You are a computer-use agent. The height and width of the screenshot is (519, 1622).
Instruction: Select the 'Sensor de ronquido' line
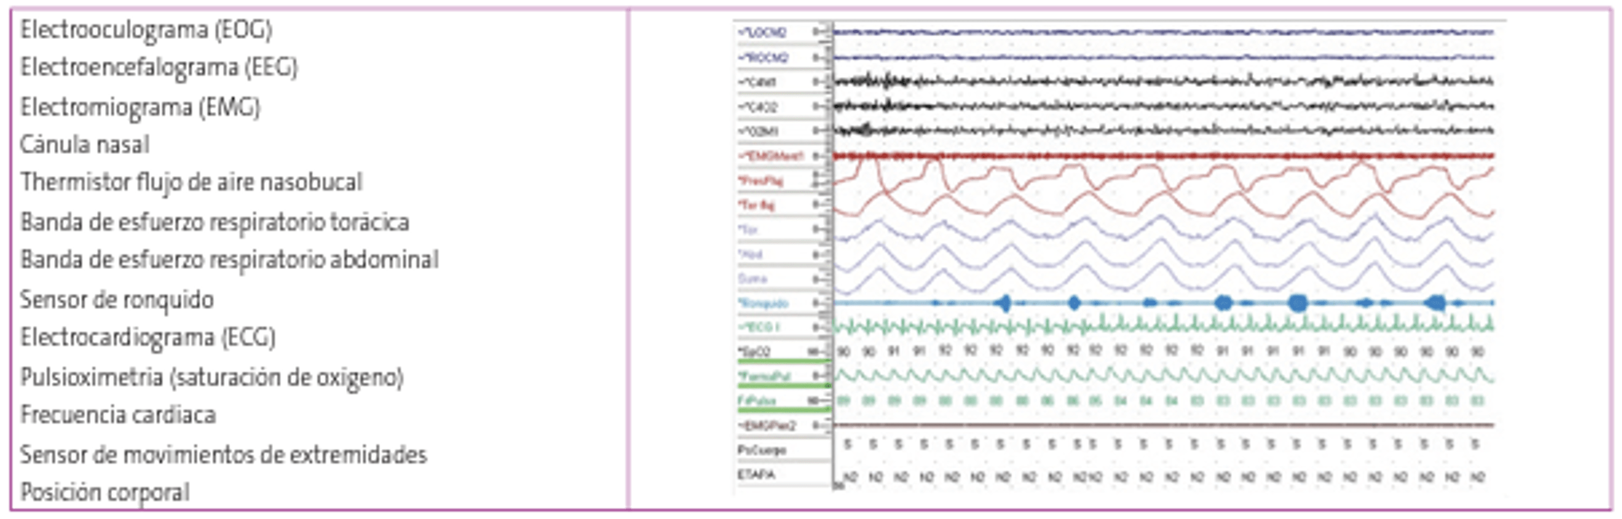tap(116, 300)
